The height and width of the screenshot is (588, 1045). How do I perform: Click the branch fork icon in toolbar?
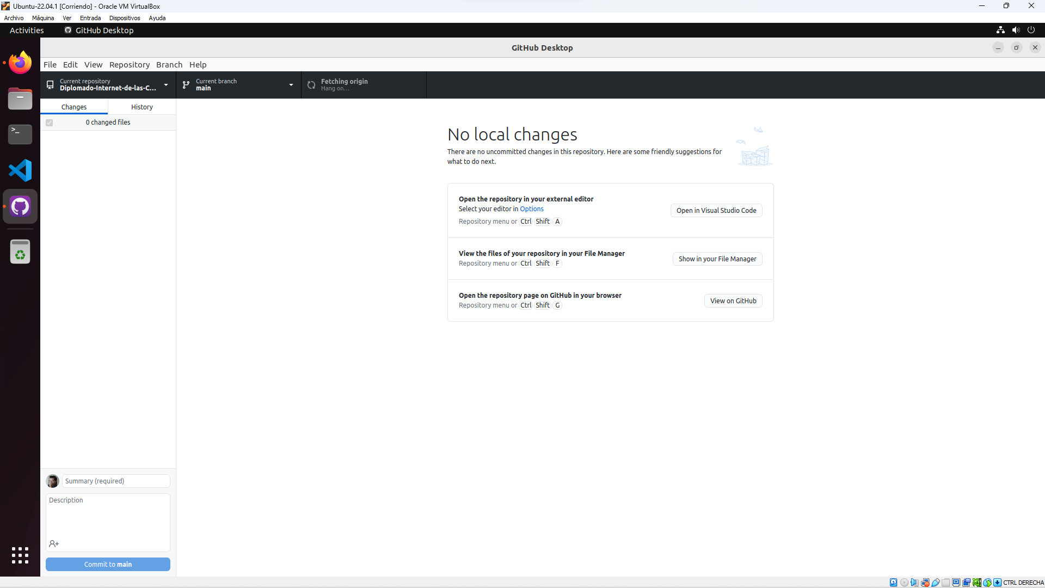pyautogui.click(x=186, y=85)
